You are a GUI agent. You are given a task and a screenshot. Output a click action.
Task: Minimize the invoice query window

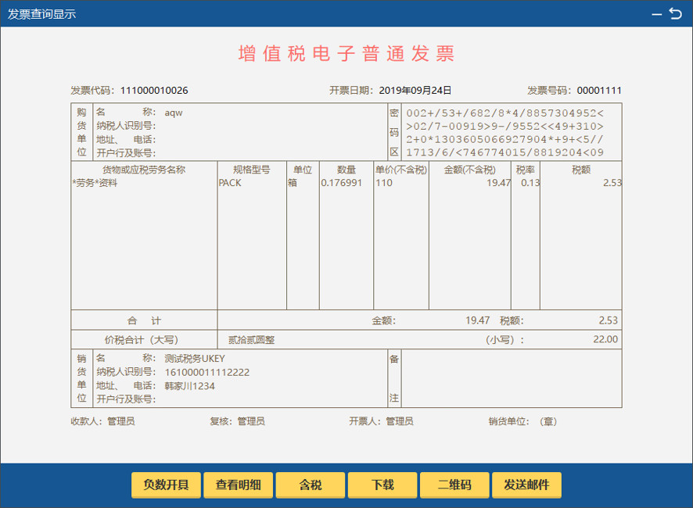coord(657,15)
